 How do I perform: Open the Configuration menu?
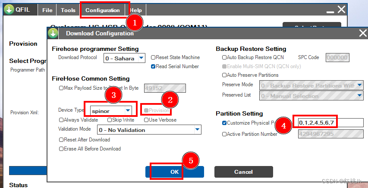coord(103,10)
